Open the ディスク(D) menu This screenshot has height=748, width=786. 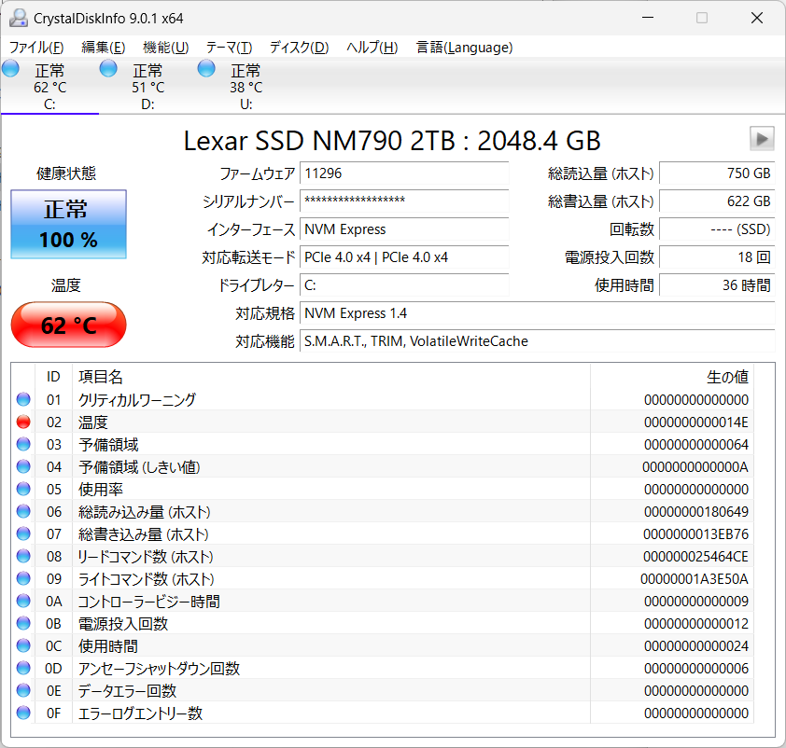tap(300, 48)
